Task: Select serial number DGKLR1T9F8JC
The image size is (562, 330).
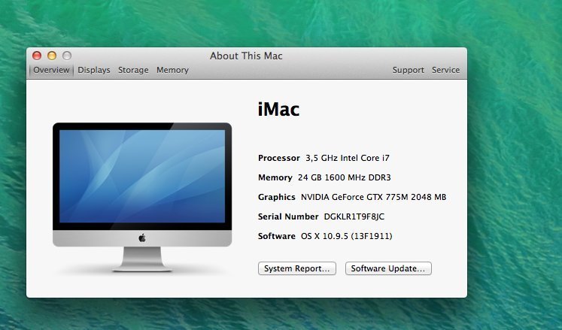Action: click(x=354, y=216)
